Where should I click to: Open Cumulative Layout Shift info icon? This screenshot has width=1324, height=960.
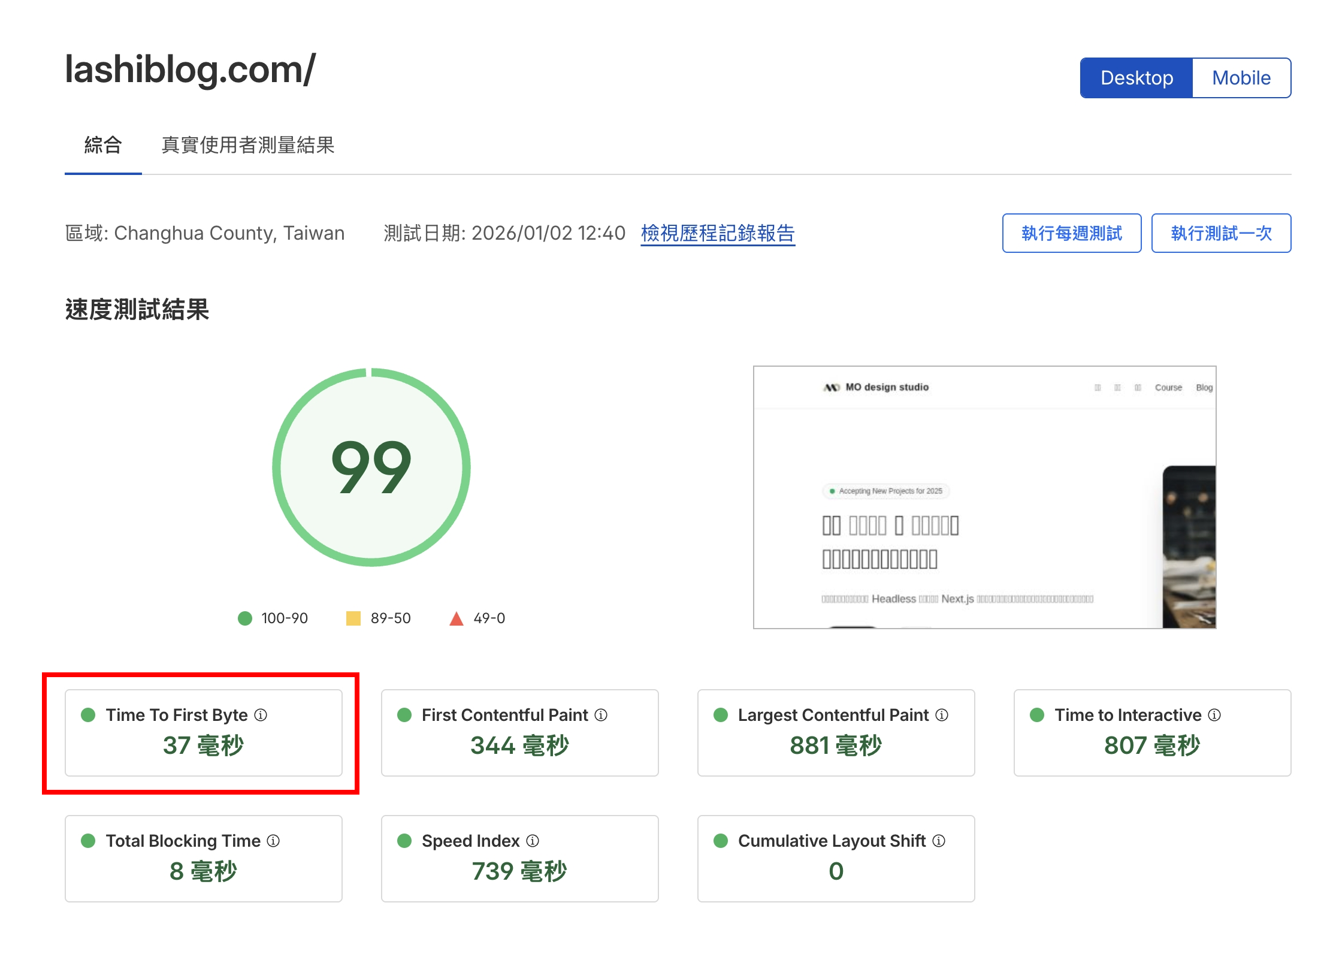click(x=939, y=841)
